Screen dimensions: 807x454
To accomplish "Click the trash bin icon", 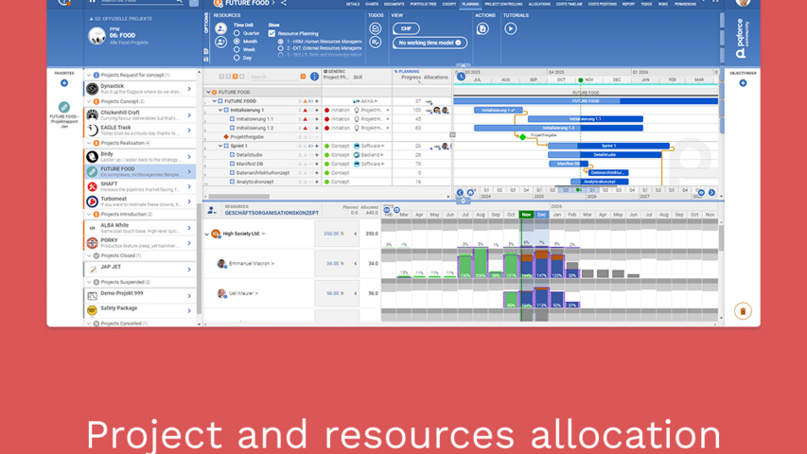I will click(743, 310).
